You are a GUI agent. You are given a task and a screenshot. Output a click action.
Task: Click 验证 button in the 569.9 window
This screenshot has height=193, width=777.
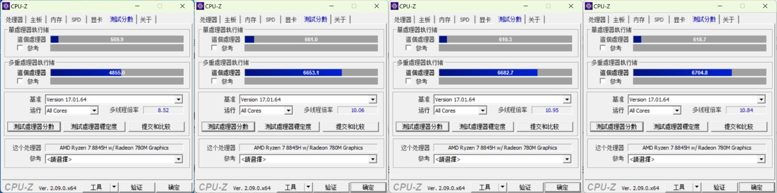coord(137,187)
